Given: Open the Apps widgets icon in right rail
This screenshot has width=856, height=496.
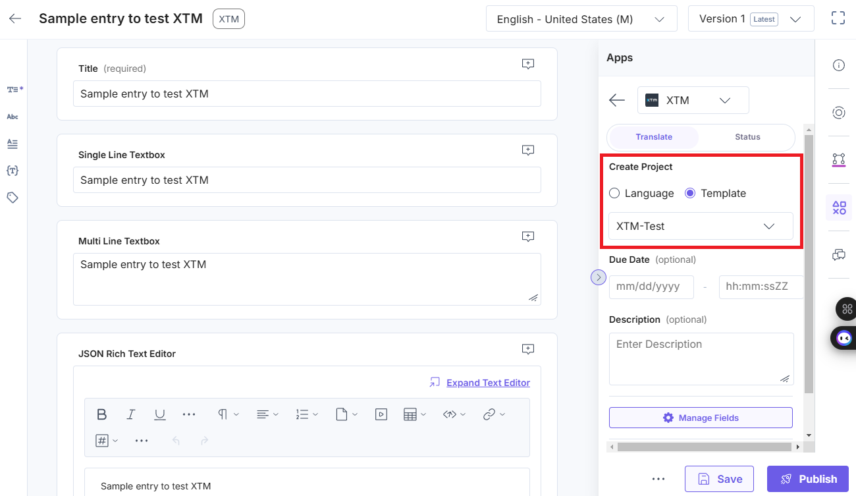Looking at the screenshot, I should coord(839,207).
